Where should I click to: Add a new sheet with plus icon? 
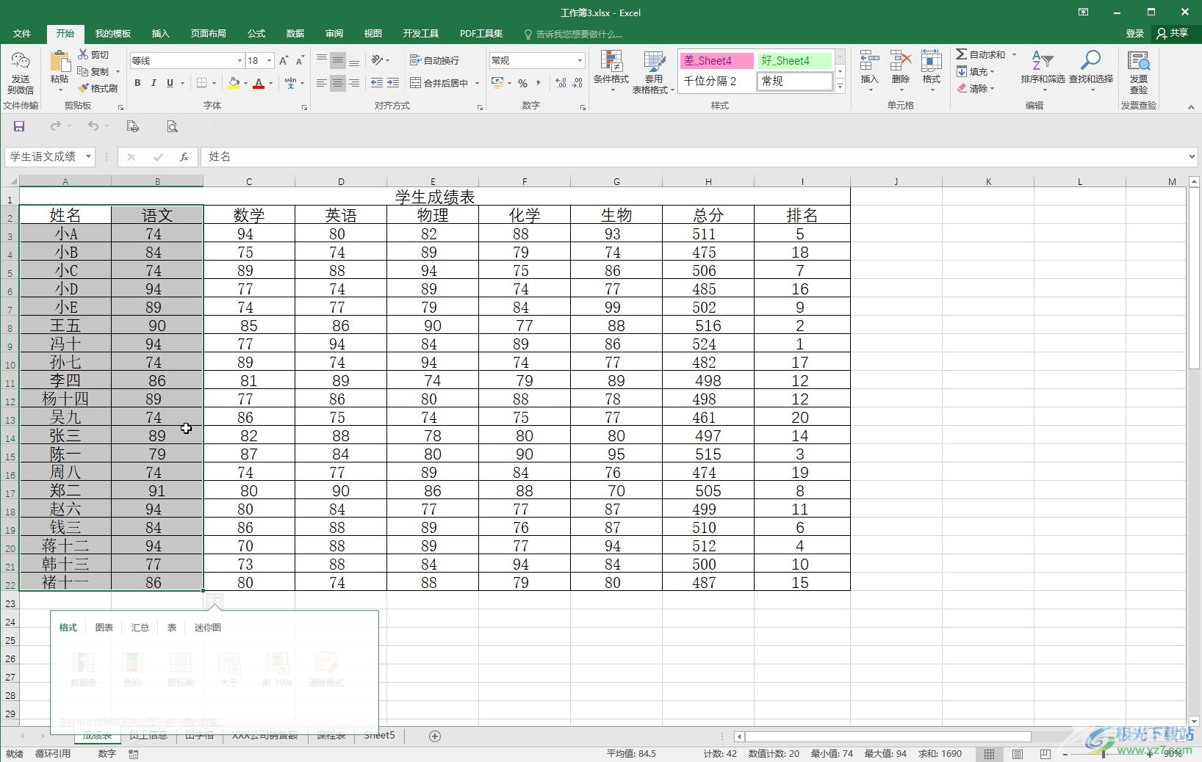click(x=435, y=736)
